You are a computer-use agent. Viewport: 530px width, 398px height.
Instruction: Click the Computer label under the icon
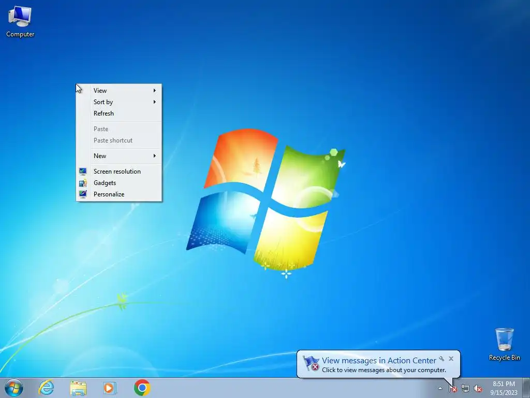tap(20, 34)
